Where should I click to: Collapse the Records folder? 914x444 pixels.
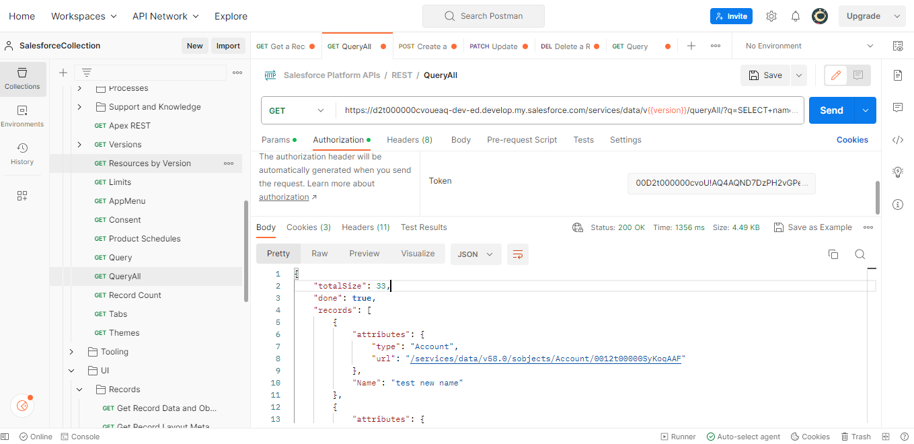click(x=79, y=390)
